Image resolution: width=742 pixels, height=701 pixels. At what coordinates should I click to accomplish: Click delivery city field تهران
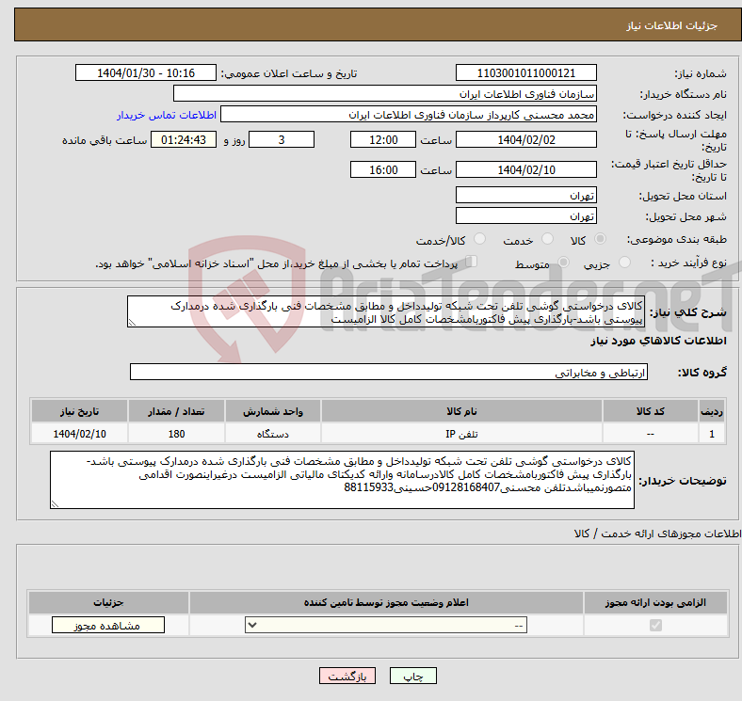coord(525,215)
